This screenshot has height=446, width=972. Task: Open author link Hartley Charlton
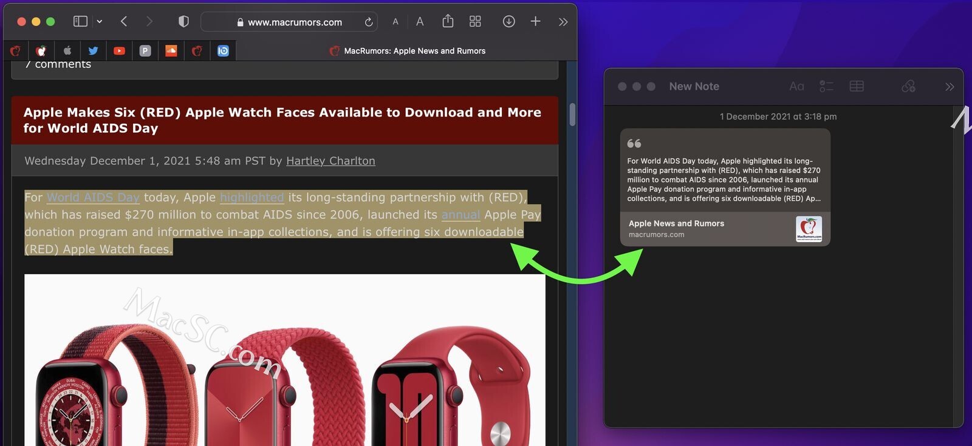[330, 161]
